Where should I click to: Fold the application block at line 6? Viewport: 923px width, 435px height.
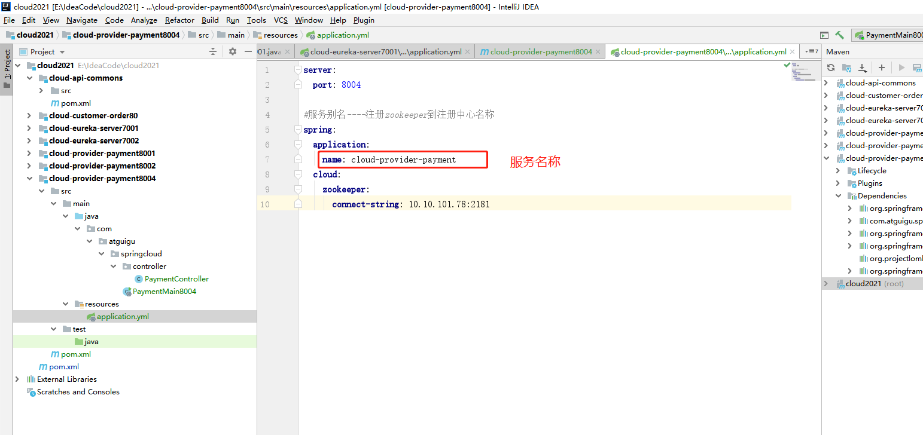[x=298, y=145]
